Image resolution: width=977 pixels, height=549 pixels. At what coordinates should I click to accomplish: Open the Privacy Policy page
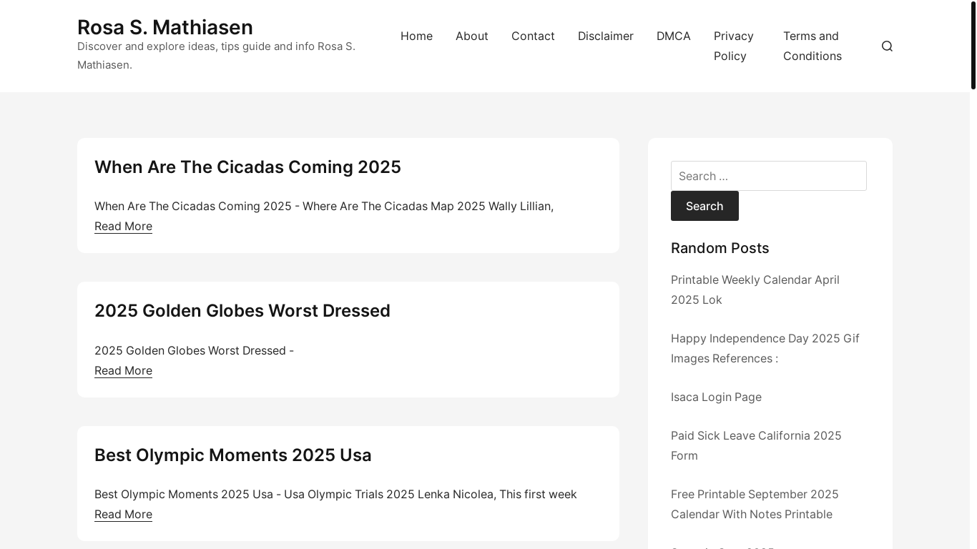[734, 46]
